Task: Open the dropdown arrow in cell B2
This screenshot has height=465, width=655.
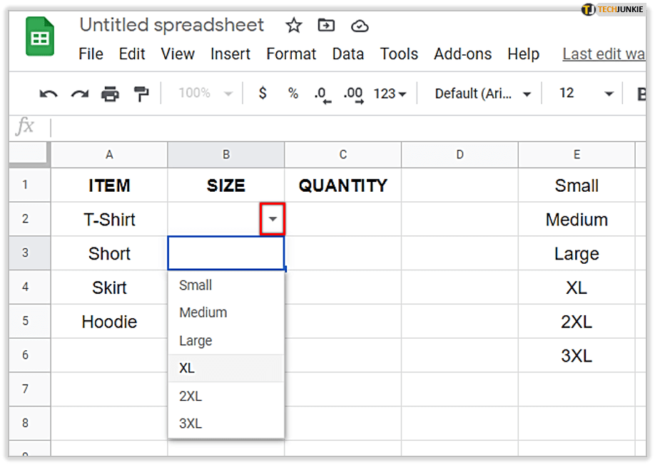Action: click(x=273, y=220)
